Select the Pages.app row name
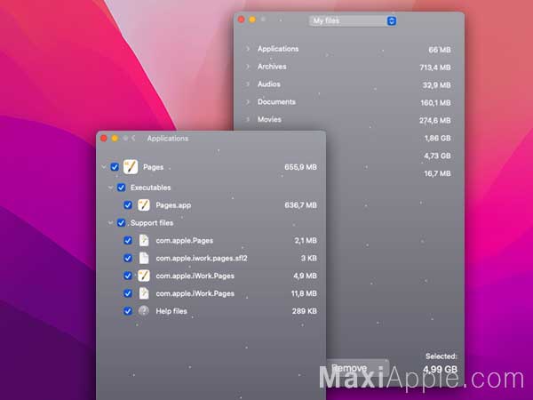The height and width of the screenshot is (400, 533). click(x=173, y=205)
